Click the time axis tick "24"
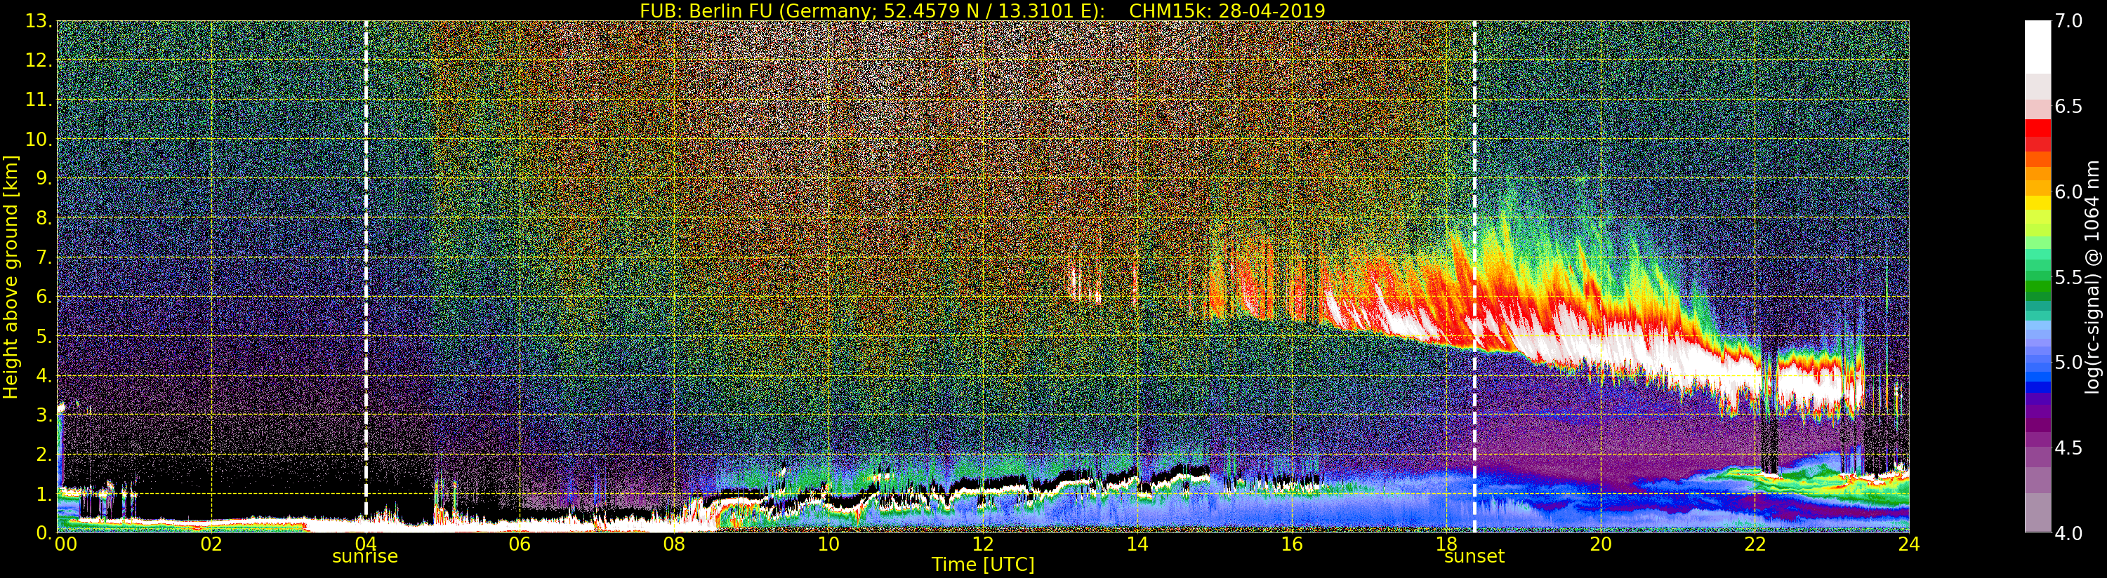 tap(1909, 544)
